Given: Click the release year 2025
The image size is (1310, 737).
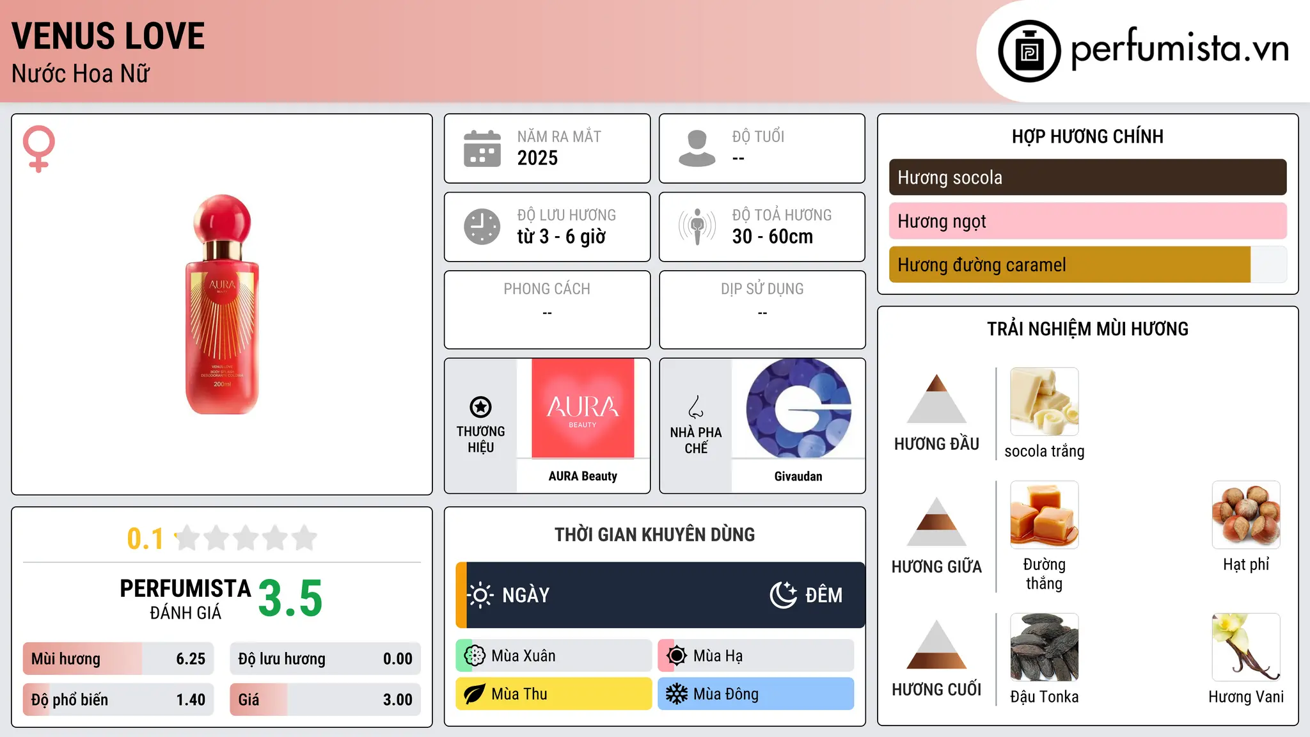Looking at the screenshot, I should [537, 158].
